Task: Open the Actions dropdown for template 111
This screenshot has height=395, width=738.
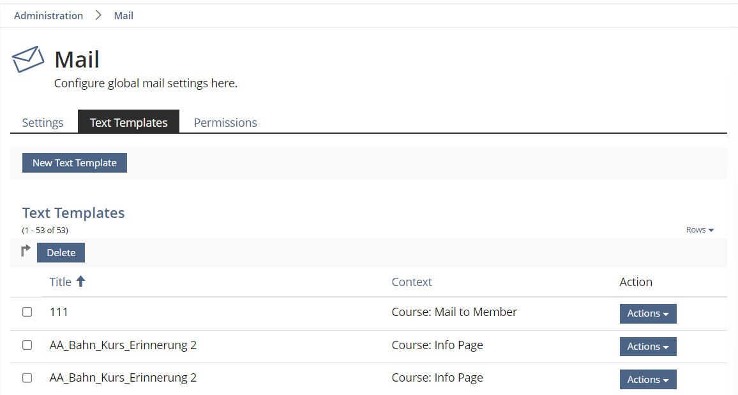Action: [647, 313]
